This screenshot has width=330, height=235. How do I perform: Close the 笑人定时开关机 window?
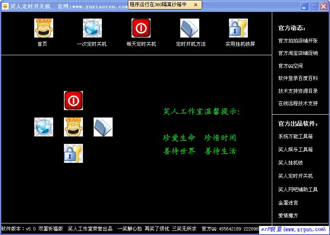click(324, 6)
